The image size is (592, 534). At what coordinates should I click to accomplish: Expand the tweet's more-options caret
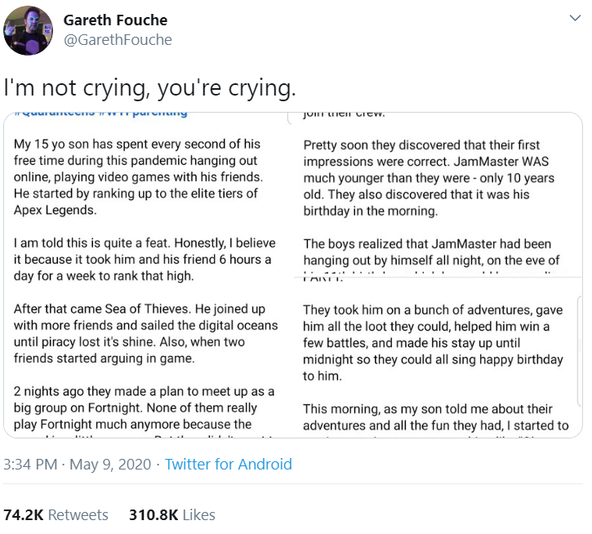coord(574,19)
